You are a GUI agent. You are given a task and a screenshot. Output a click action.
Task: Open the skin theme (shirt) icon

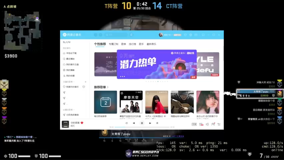(185, 35)
